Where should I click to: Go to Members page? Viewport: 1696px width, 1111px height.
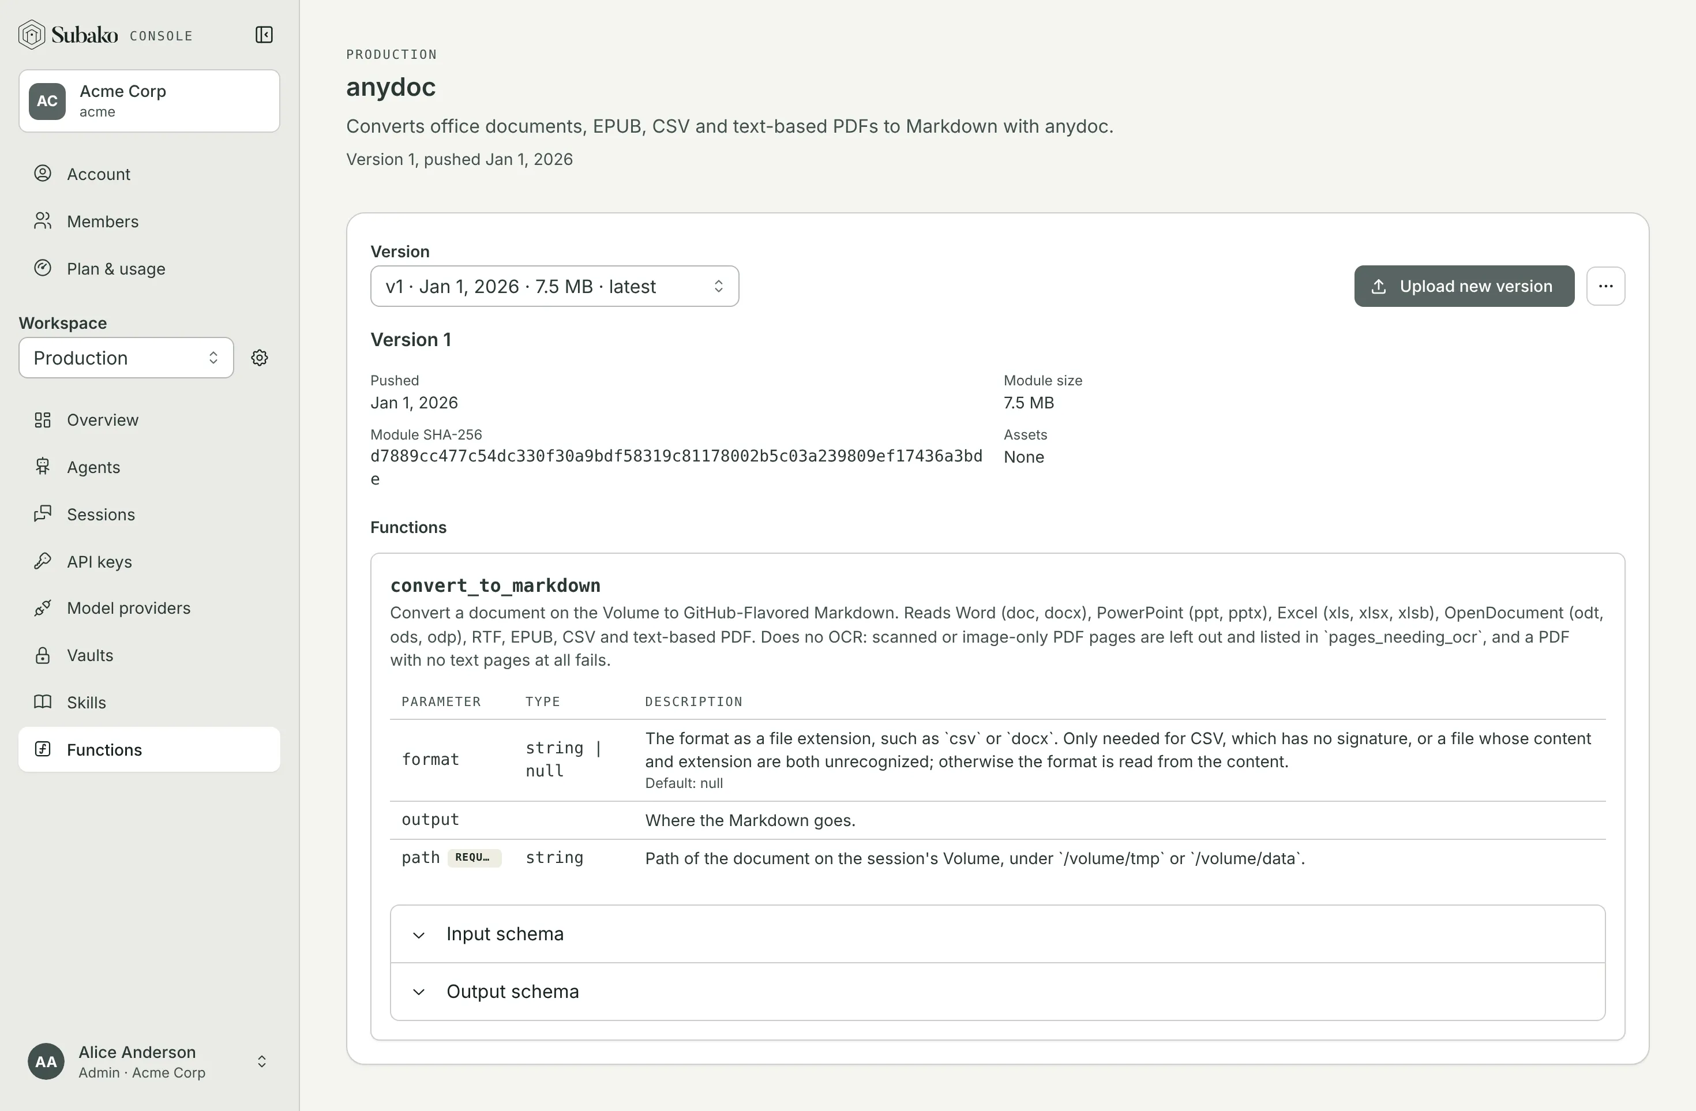click(149, 222)
